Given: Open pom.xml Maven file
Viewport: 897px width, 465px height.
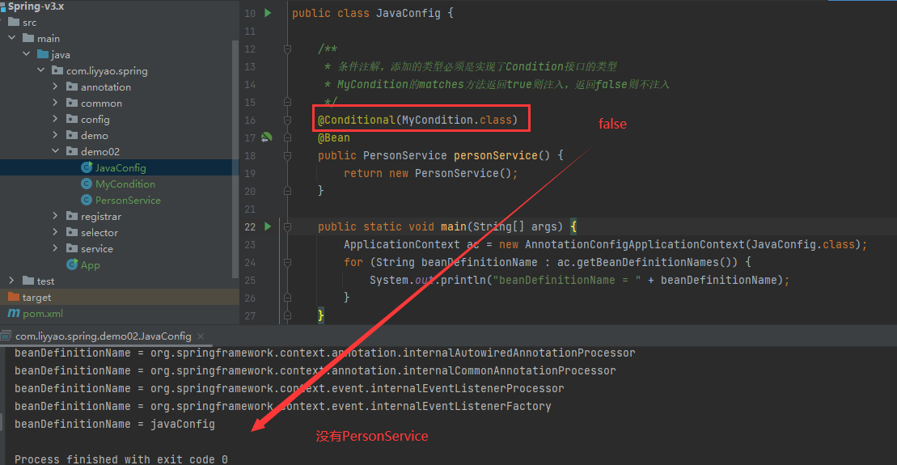Looking at the screenshot, I should (x=43, y=314).
